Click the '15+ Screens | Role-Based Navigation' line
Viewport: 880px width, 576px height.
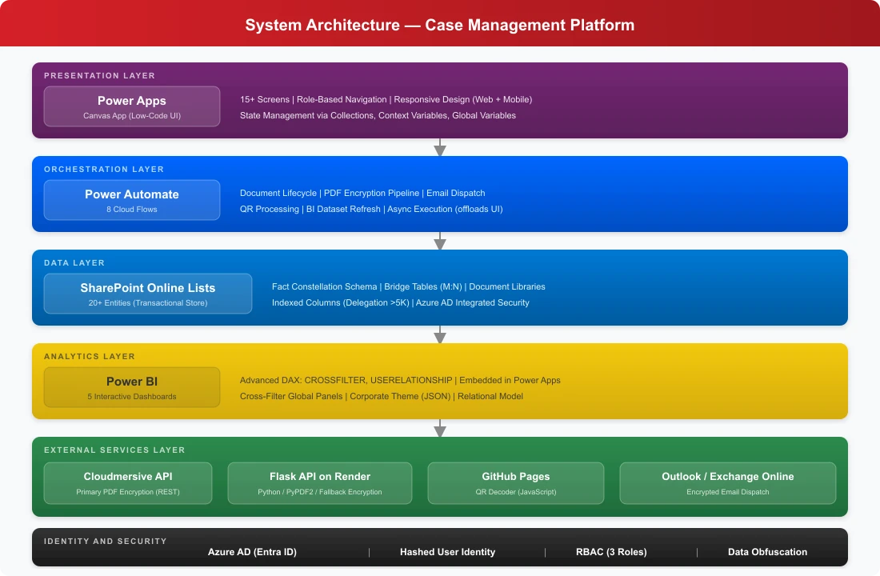(x=386, y=99)
